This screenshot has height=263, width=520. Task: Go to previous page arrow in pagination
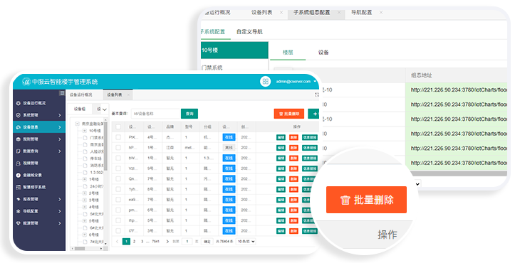coord(117,242)
